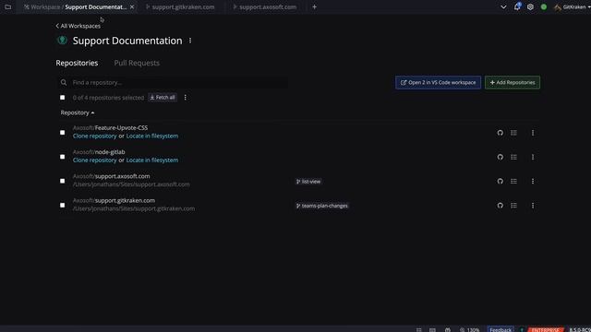Click Open 2 in VS Code workspace
Image resolution: width=591 pixels, height=332 pixels.
[x=438, y=82]
